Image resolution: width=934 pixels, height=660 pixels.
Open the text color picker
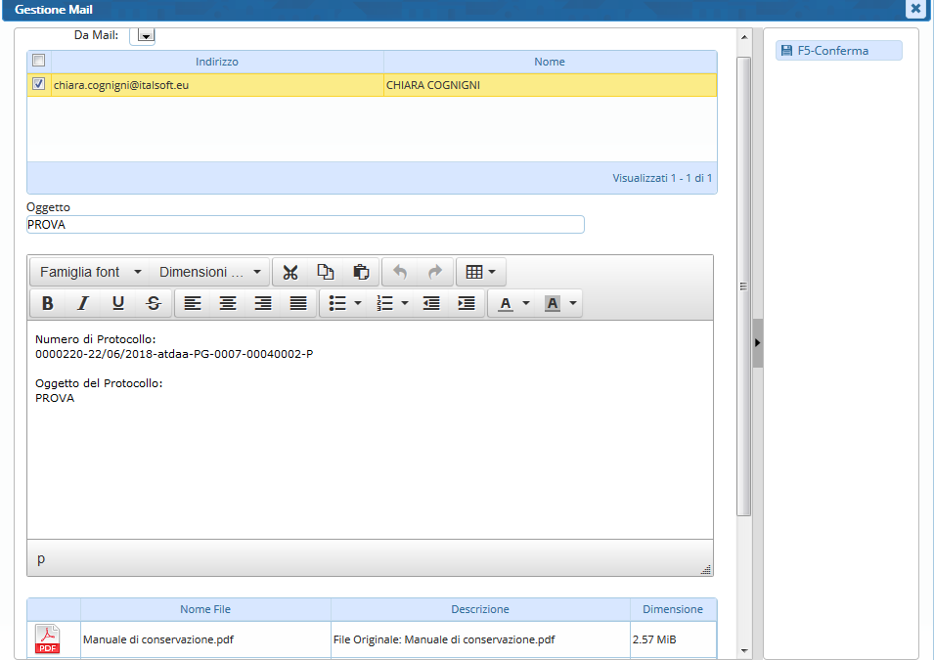coord(512,304)
